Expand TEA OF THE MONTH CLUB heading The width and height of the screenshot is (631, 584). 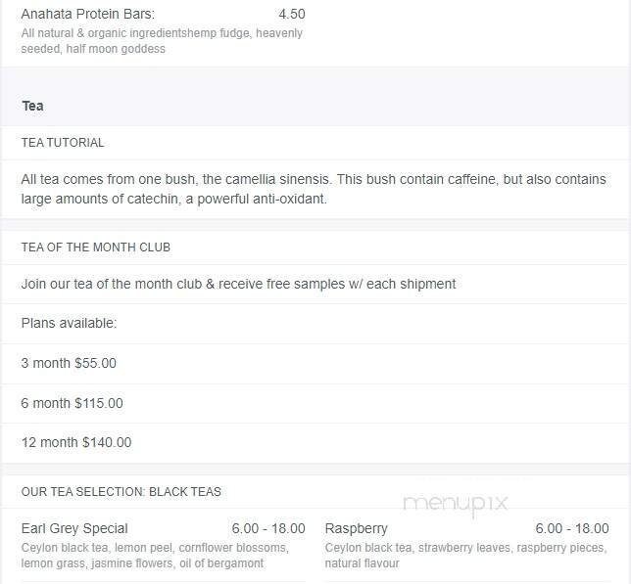96,247
